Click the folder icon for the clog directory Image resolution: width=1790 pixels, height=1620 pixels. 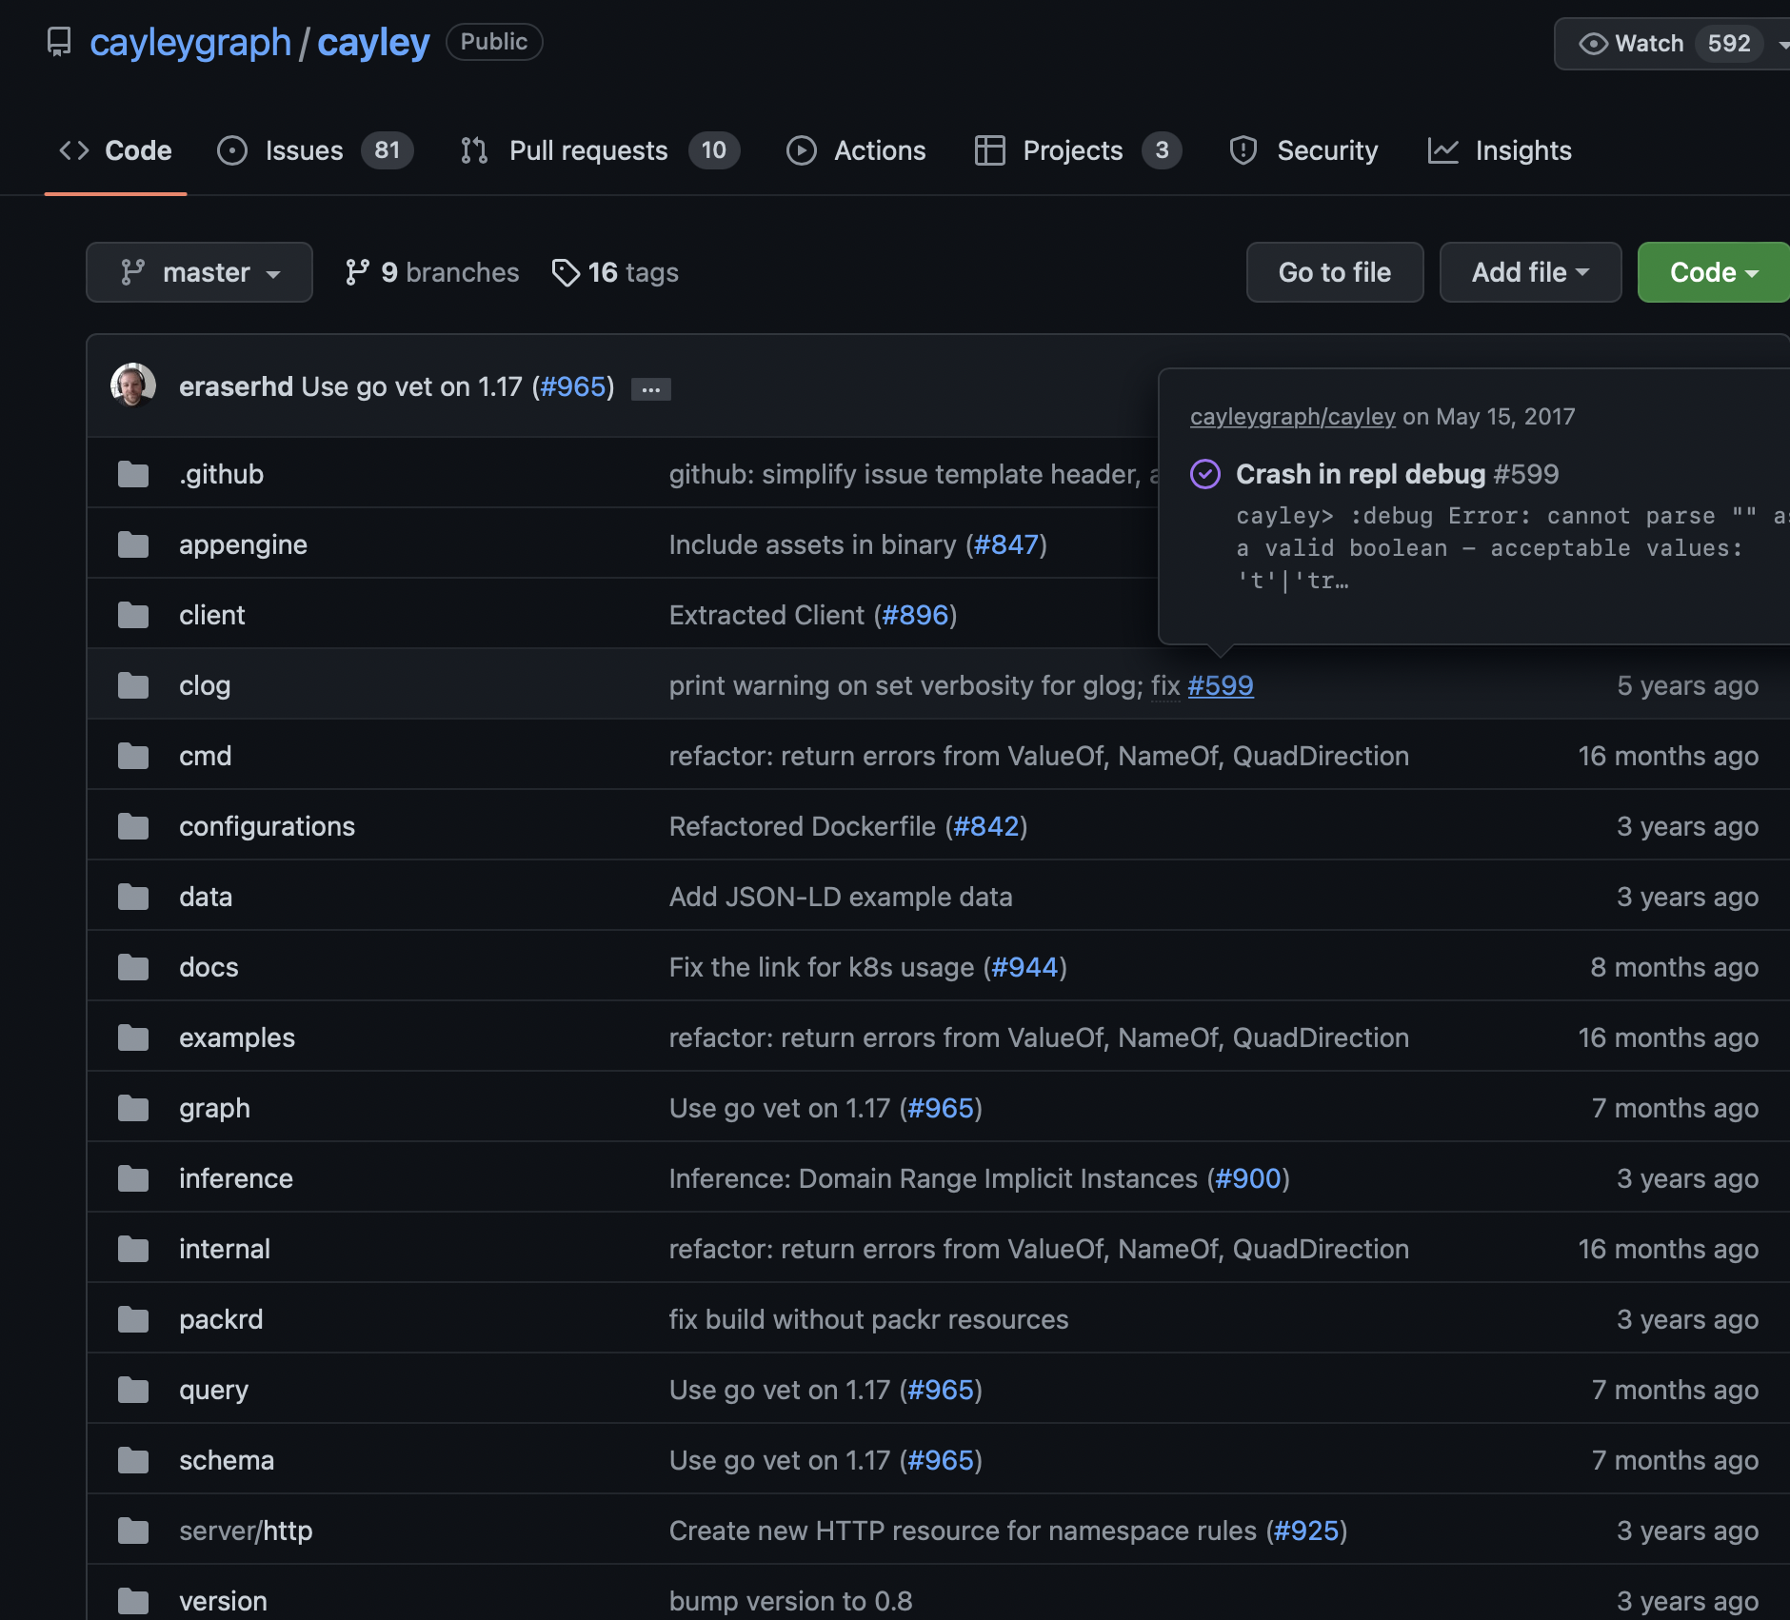(133, 685)
